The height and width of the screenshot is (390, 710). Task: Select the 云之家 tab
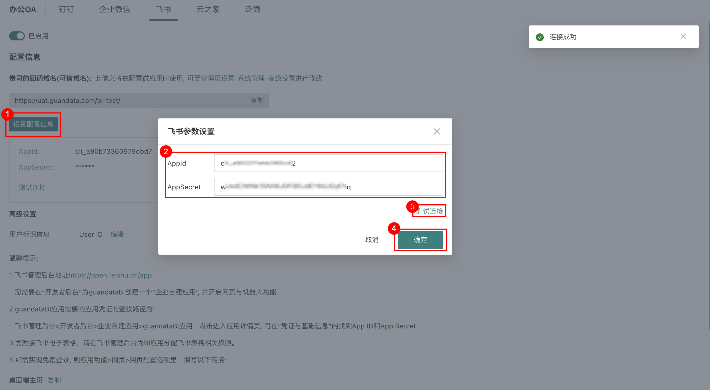coord(208,9)
